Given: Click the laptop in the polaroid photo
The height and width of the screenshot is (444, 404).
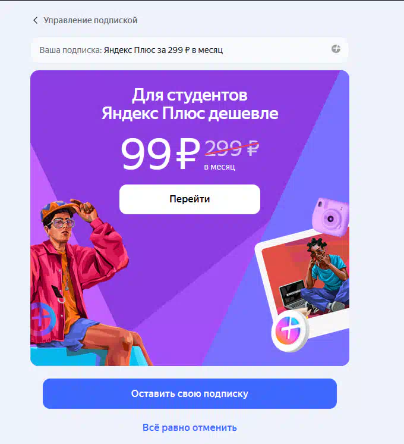Looking at the screenshot, I should [293, 294].
